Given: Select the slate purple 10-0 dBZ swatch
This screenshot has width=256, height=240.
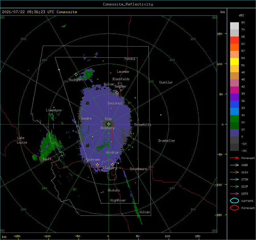Looking at the screenshot, I should click(x=234, y=133).
